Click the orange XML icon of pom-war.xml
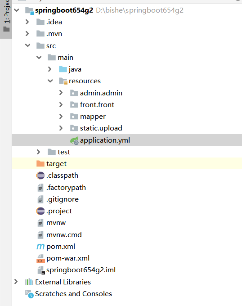 coord(40,258)
